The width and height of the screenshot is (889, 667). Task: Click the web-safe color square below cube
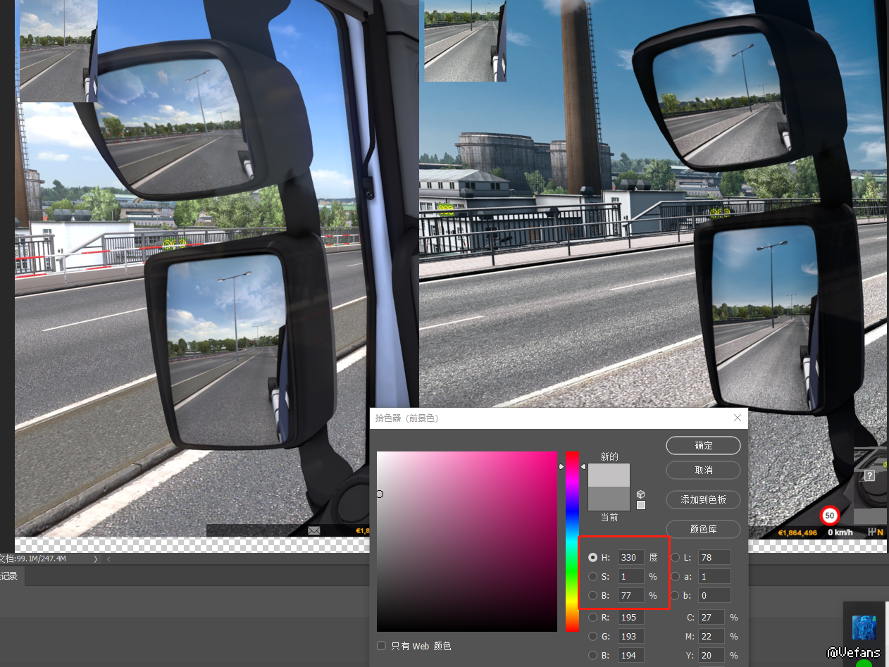pos(640,505)
